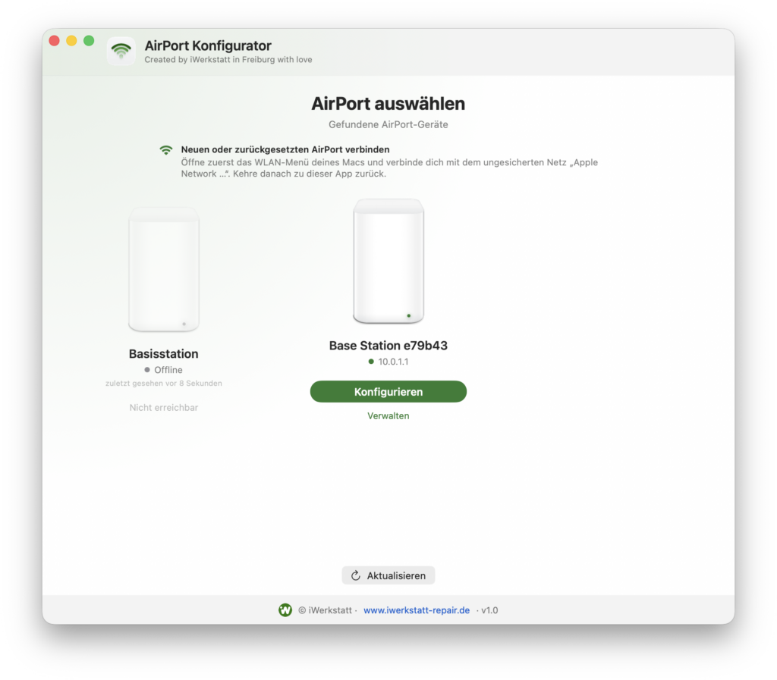
Task: Click the green Wi-Fi icon beside instructions
Action: (x=166, y=150)
